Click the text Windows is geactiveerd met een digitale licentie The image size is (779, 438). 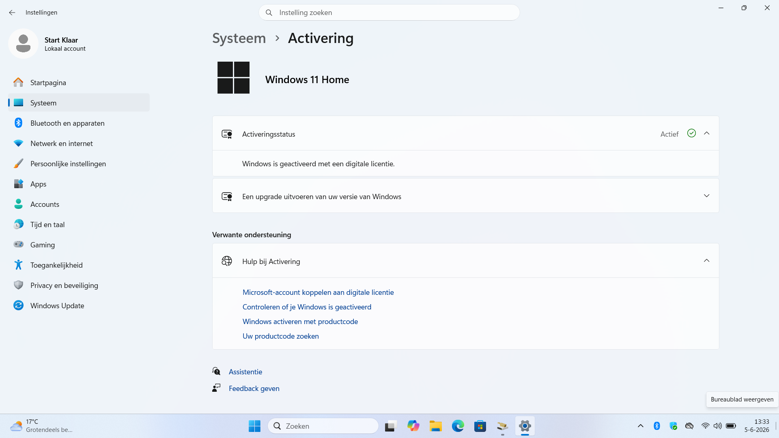click(318, 164)
